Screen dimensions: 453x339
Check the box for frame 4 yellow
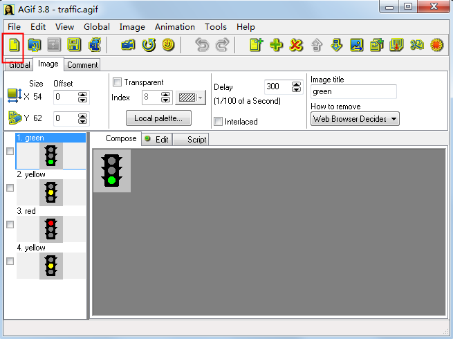(x=10, y=262)
